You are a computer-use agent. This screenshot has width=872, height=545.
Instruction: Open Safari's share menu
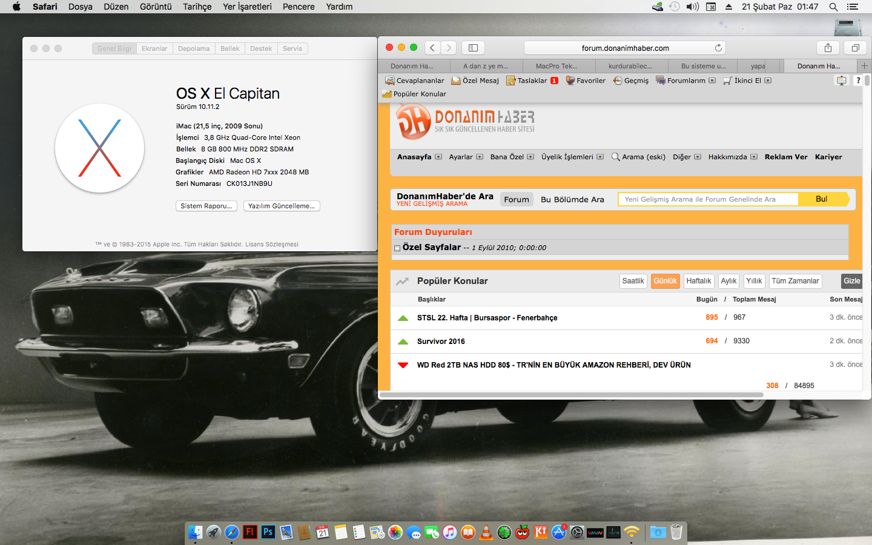point(828,48)
